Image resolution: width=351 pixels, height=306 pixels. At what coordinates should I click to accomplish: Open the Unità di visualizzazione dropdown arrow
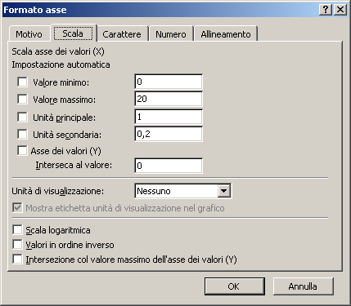(x=223, y=191)
